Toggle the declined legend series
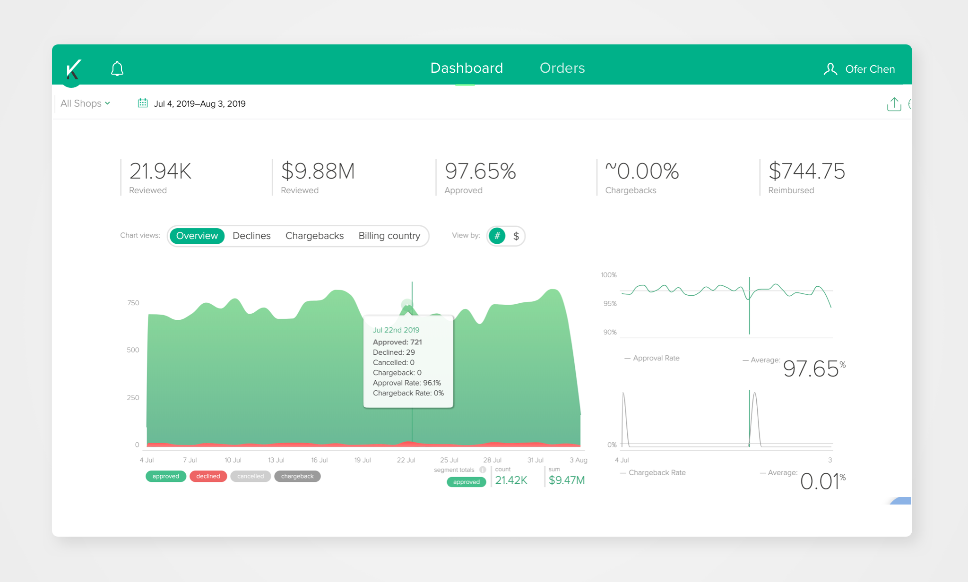 pos(208,476)
